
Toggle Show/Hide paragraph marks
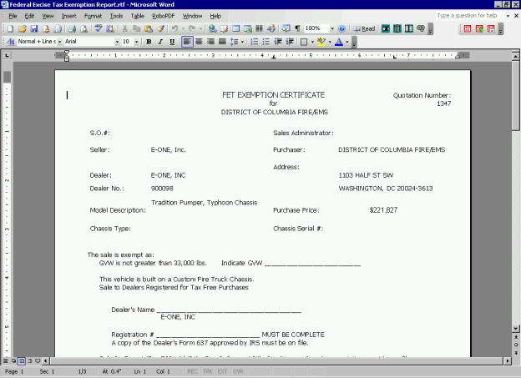tap(298, 29)
